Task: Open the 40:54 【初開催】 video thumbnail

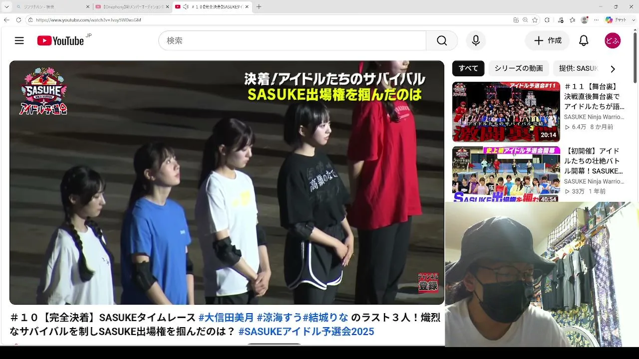Action: point(506,174)
